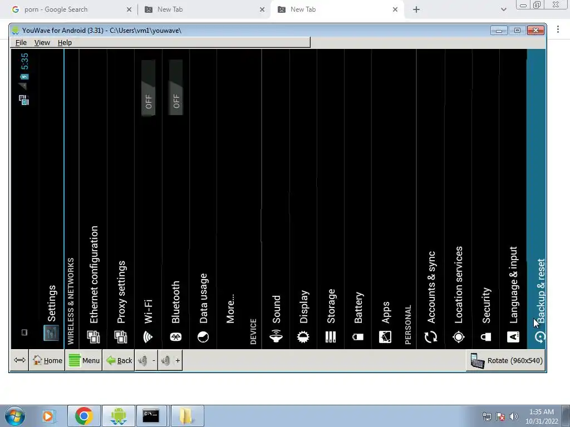Click the Rotate (960x540) button
The image size is (570, 427).
coord(505,360)
